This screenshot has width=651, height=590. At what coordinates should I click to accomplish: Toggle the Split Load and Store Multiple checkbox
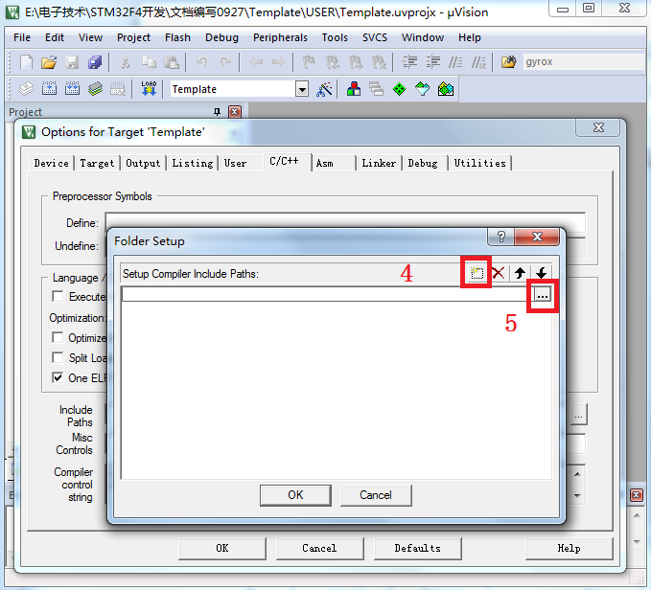58,357
